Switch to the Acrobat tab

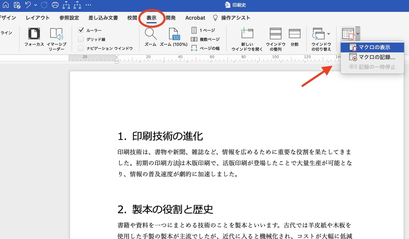[195, 18]
